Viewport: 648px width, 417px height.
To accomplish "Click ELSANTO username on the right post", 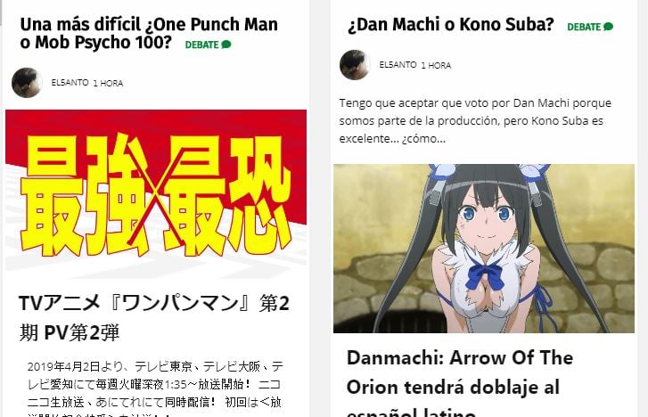I will click(398, 65).
